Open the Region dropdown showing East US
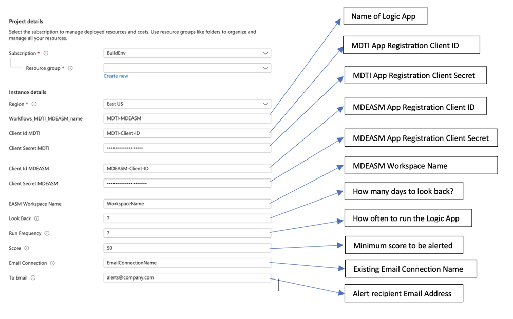The width and height of the screenshot is (513, 319). (187, 104)
